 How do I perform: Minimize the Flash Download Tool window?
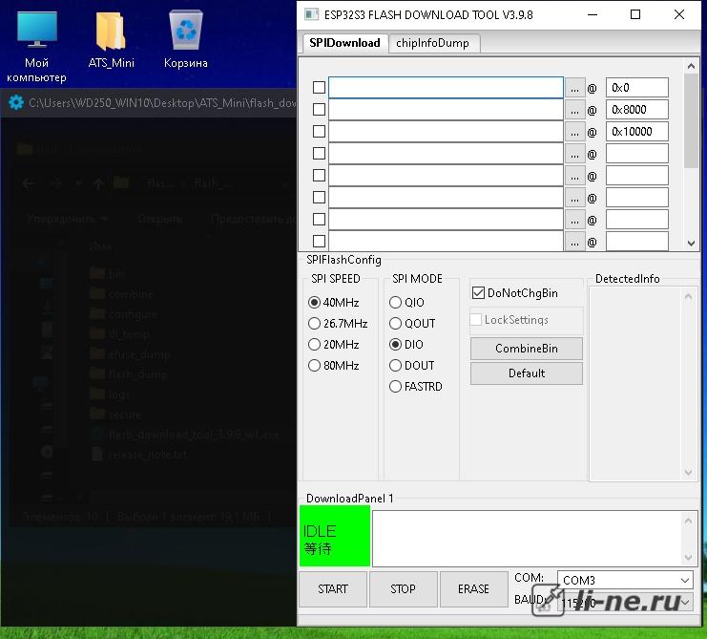point(593,15)
